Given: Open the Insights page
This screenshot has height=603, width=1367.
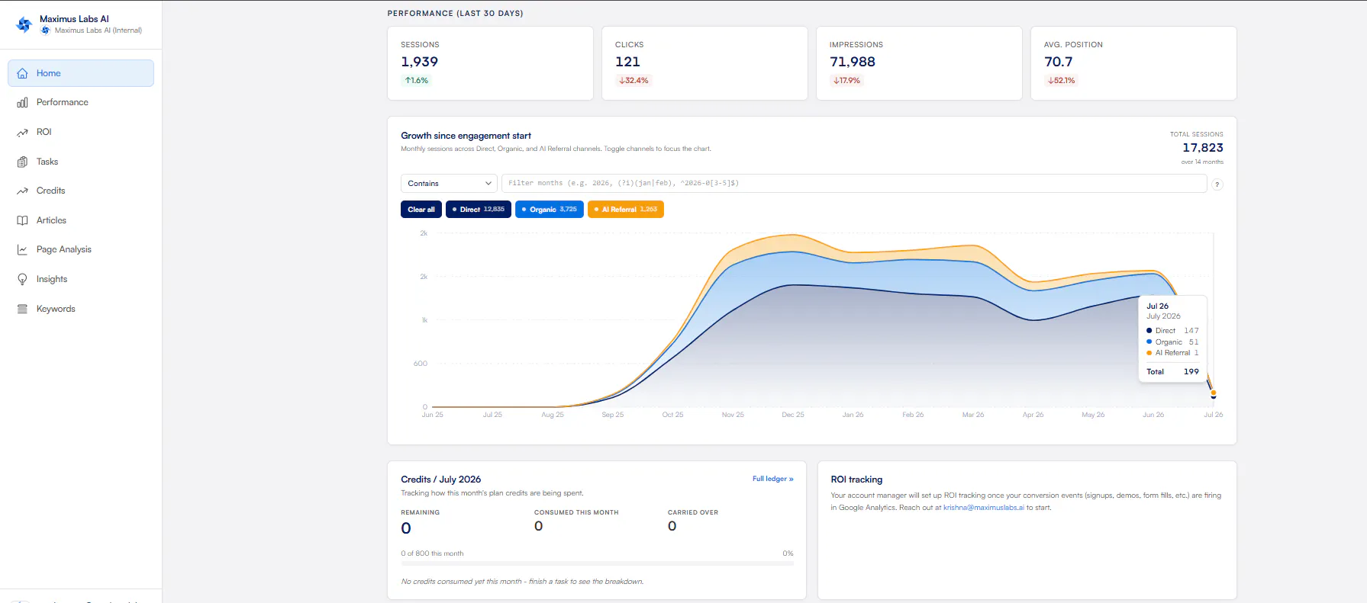Looking at the screenshot, I should click(81, 279).
